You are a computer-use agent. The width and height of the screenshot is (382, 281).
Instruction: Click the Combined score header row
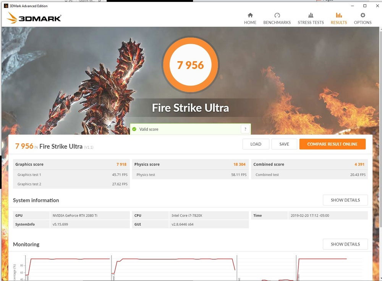click(309, 164)
